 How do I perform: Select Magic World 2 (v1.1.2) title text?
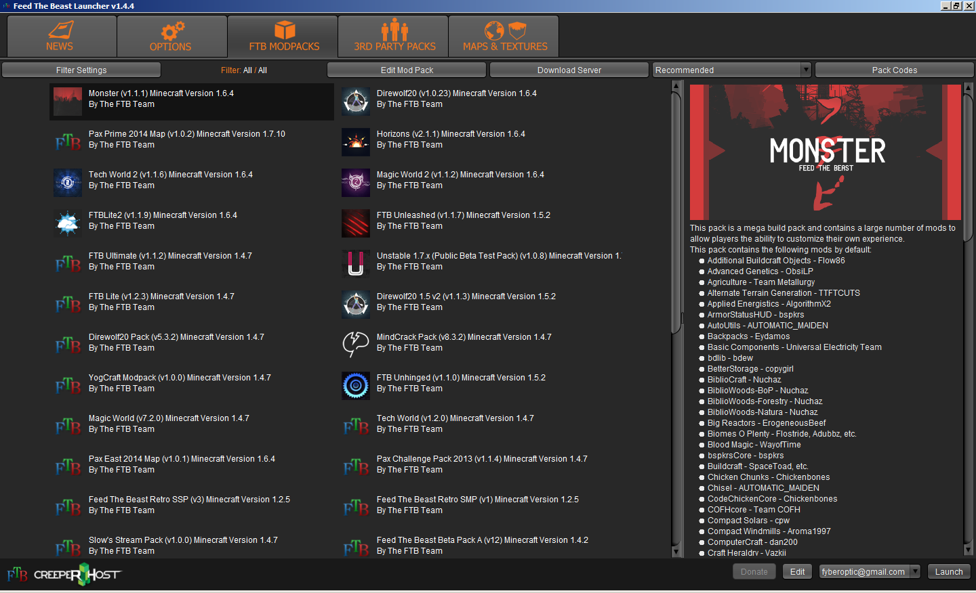(x=460, y=175)
